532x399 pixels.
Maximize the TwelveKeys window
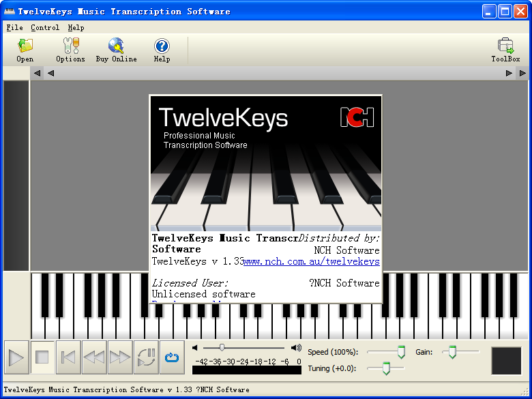tap(505, 12)
